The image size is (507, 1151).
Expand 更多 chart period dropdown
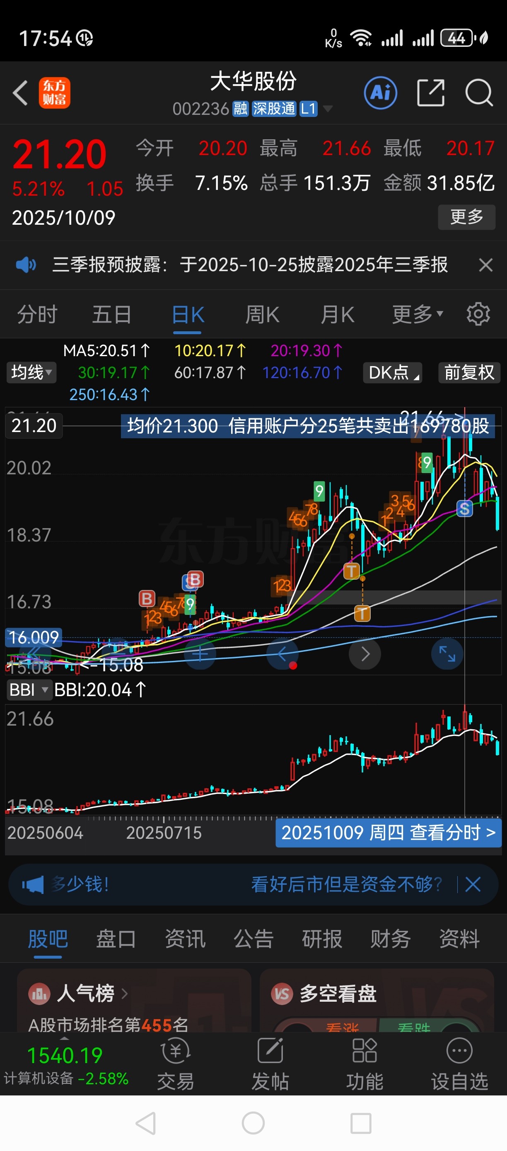click(418, 314)
